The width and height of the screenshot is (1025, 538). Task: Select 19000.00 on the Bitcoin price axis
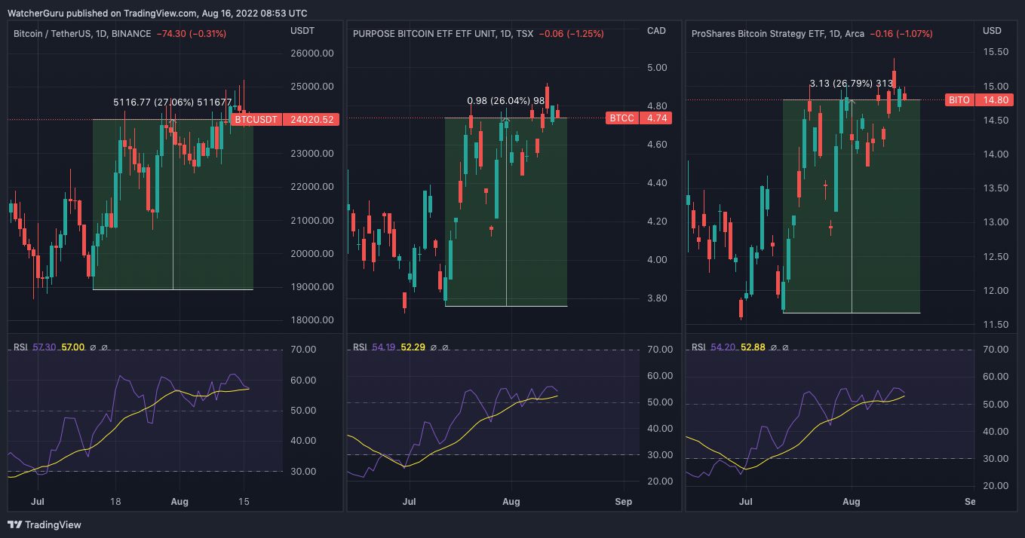pyautogui.click(x=311, y=286)
